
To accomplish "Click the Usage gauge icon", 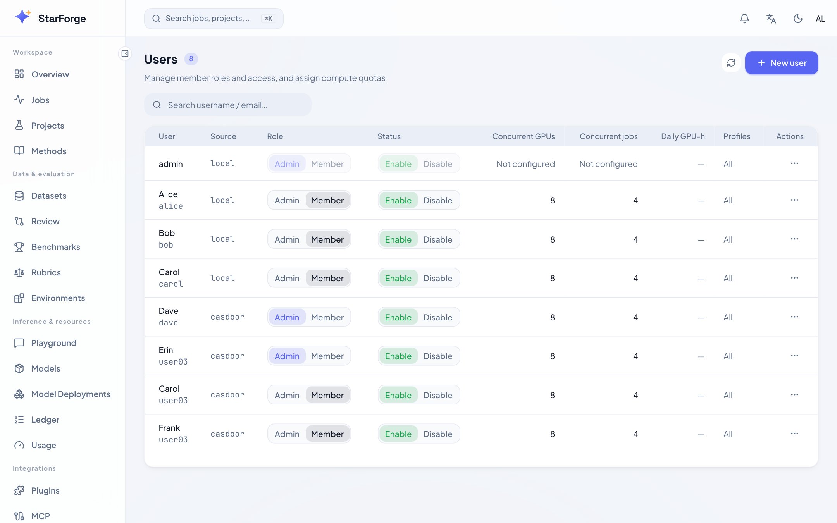I will 19,445.
